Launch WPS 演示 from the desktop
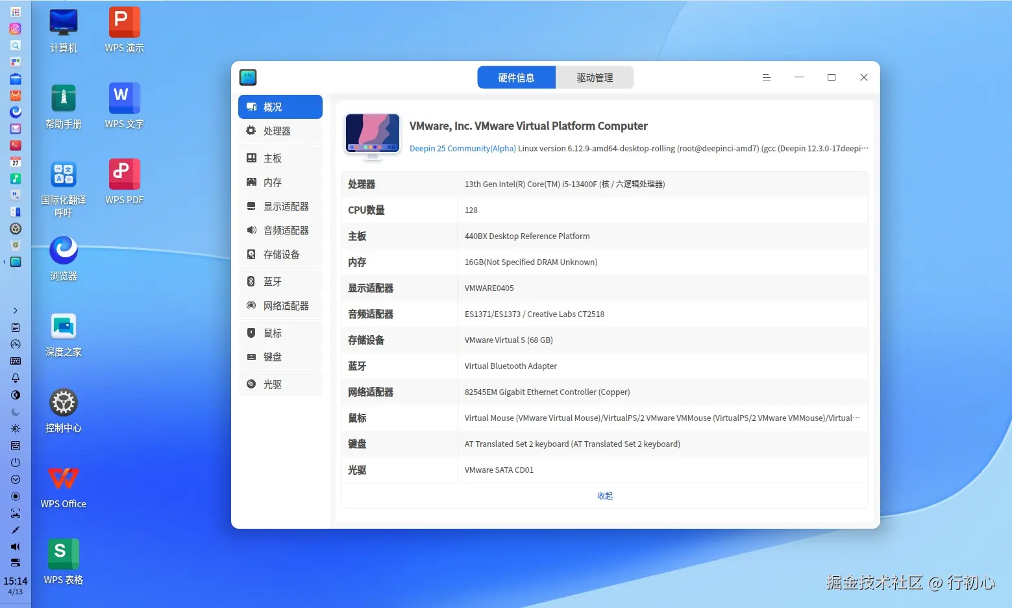 point(125,31)
